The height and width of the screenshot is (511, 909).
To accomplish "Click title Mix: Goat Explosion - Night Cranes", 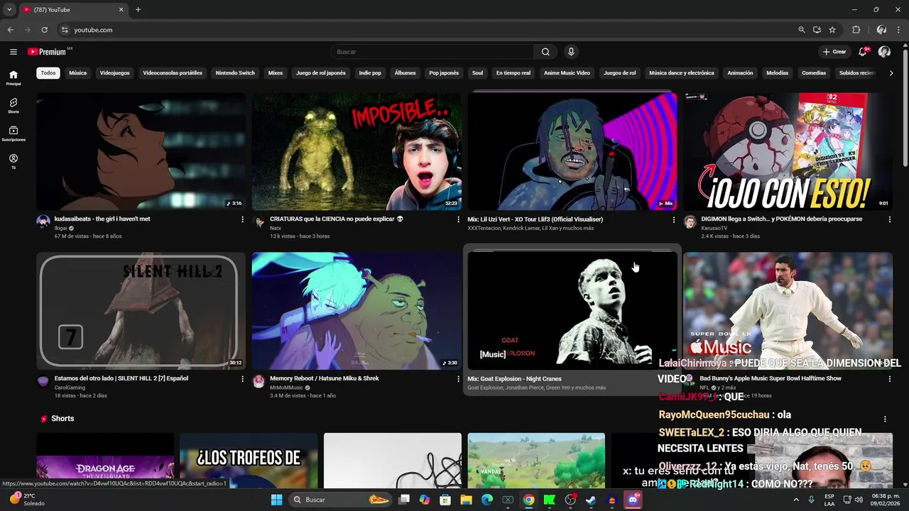I will pyautogui.click(x=514, y=378).
